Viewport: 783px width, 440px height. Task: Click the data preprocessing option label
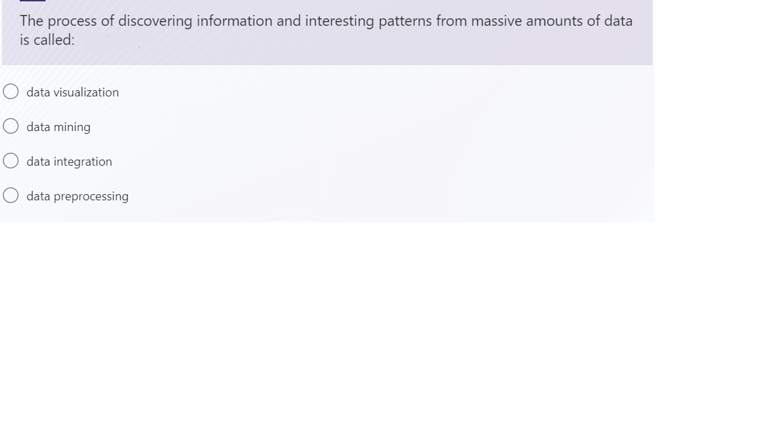(x=77, y=196)
